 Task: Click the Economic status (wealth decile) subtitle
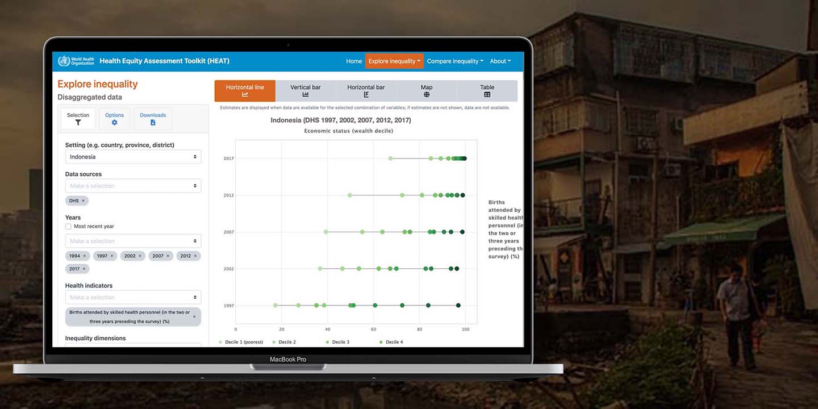click(x=349, y=131)
